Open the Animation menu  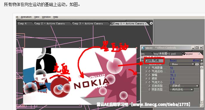click(26, 17)
